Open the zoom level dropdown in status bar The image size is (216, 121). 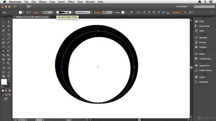click(27, 120)
